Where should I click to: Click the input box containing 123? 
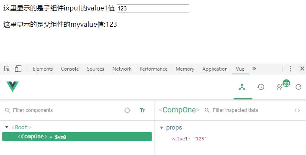(x=153, y=9)
